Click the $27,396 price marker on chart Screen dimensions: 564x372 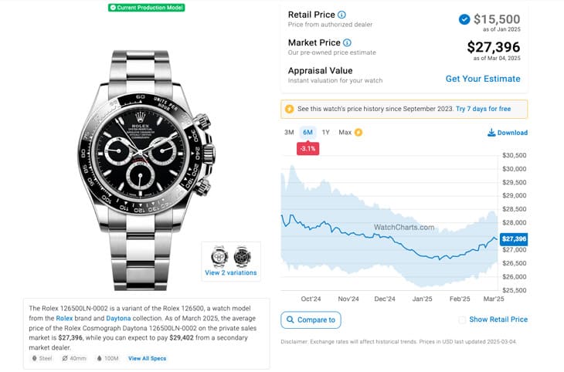(x=514, y=239)
